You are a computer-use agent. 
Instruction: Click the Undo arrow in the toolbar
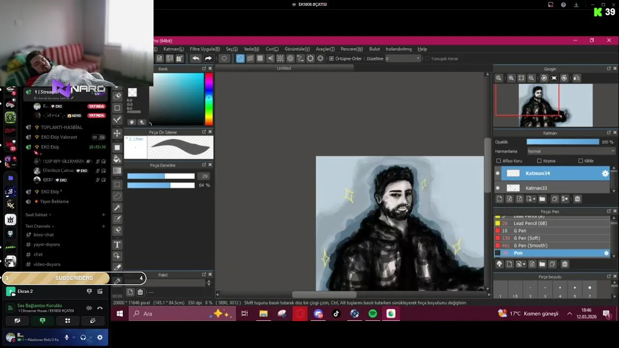[x=196, y=58]
